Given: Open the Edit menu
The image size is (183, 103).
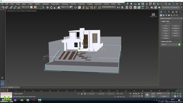Looking at the screenshot, I should click(7, 4).
